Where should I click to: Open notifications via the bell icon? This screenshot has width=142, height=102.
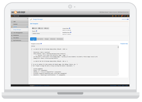(x=122, y=16)
